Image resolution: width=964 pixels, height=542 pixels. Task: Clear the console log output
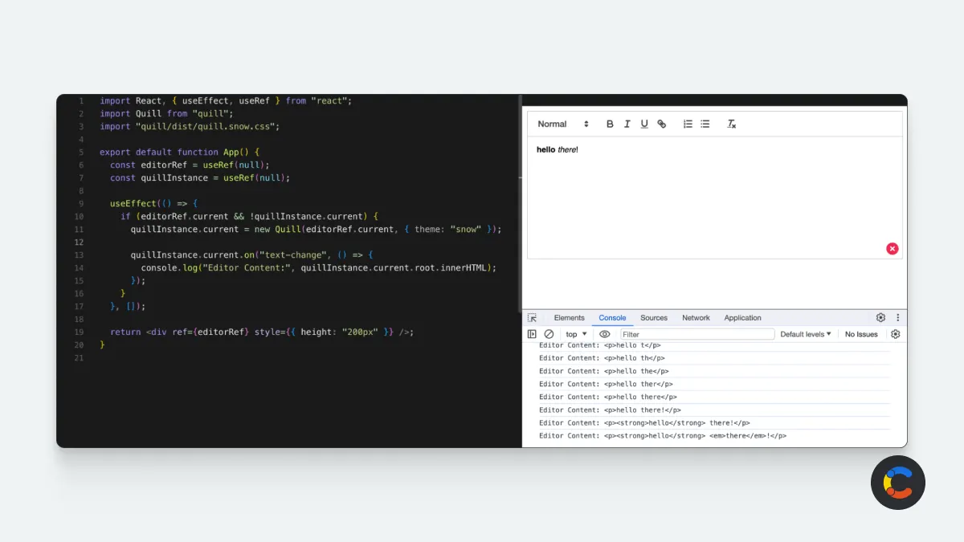point(549,334)
